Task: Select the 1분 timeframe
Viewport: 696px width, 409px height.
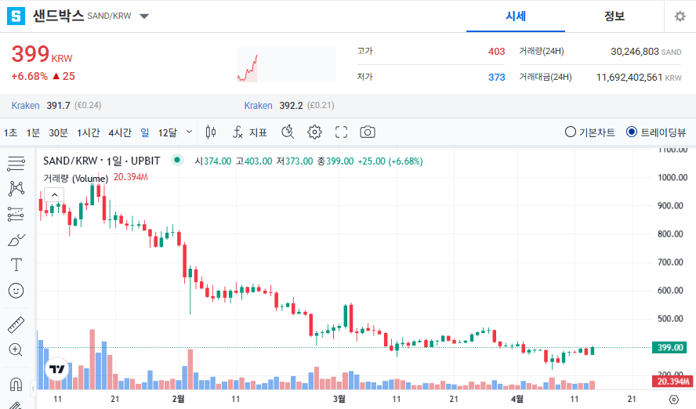Action: 33,132
